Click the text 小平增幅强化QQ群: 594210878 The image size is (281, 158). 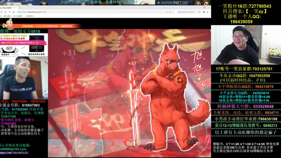(x=246, y=86)
